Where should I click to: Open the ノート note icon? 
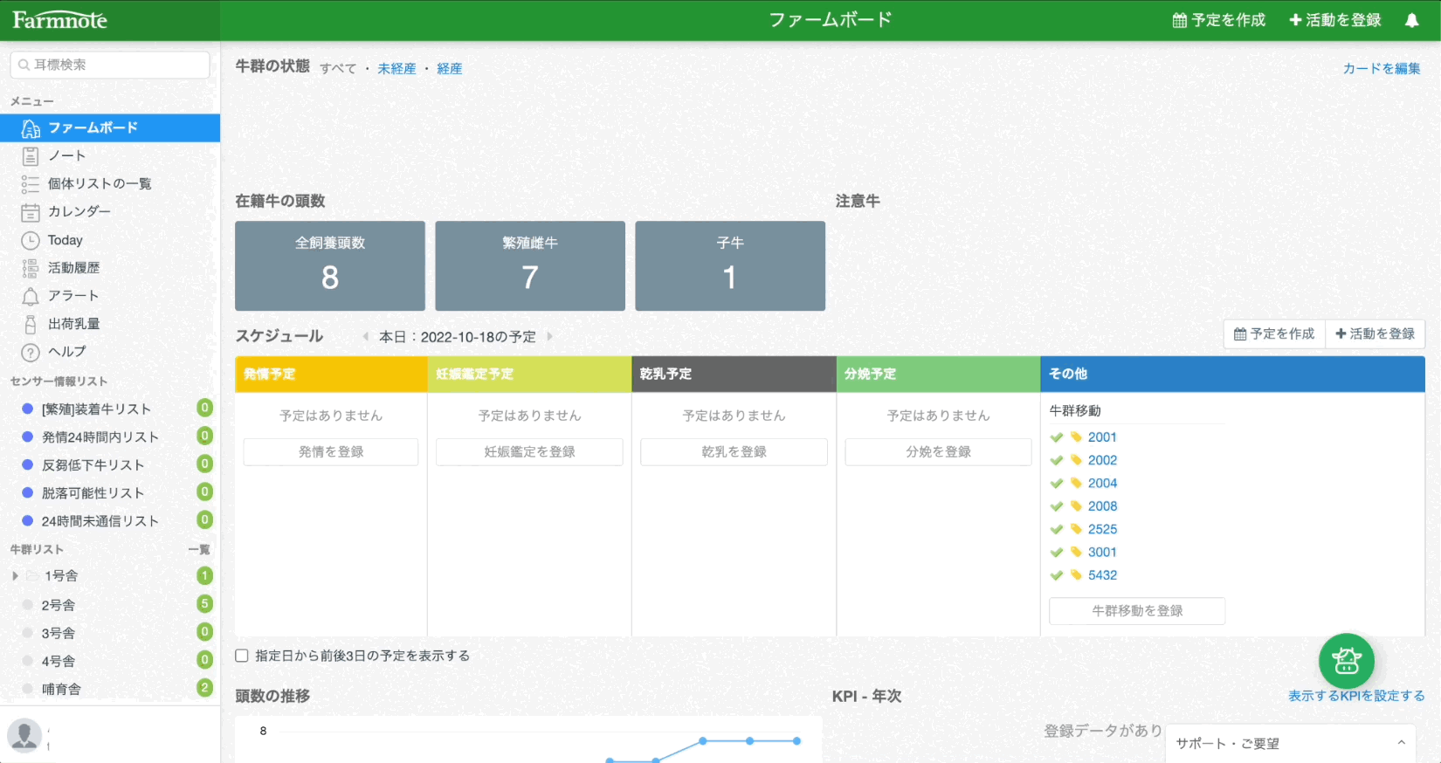pos(31,156)
